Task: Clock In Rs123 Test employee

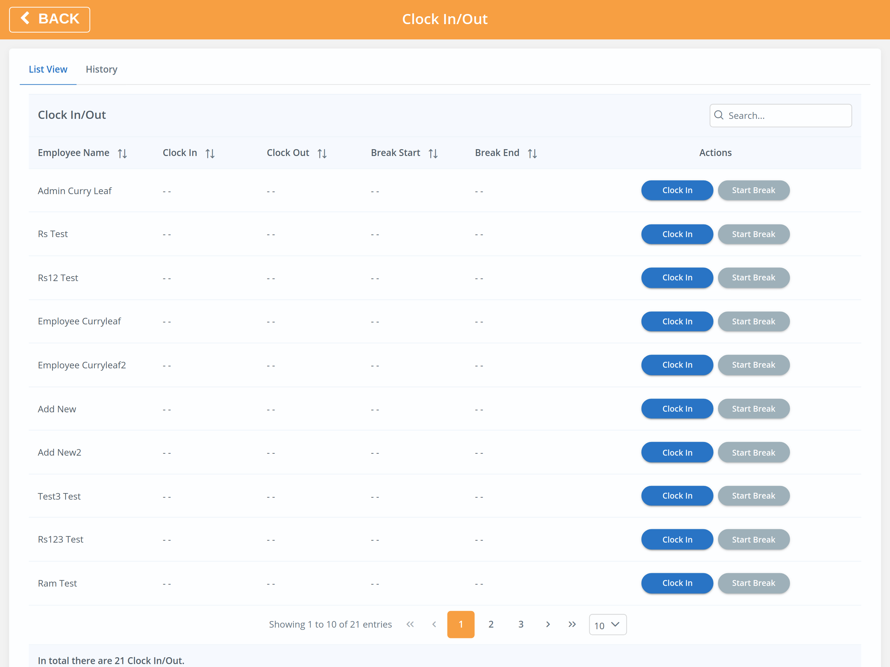Action: pyautogui.click(x=677, y=539)
